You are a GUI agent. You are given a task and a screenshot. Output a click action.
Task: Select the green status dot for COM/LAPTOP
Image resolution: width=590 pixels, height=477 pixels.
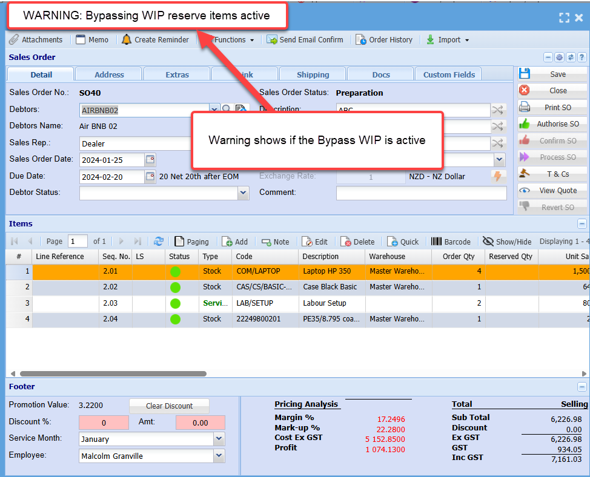tap(176, 272)
